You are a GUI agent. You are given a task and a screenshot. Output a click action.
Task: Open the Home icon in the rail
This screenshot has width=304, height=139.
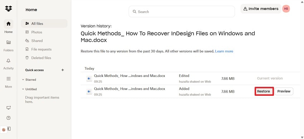[x=9, y=24]
